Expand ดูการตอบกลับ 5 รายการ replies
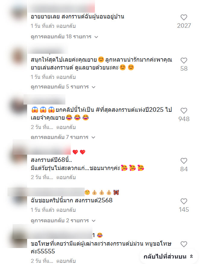 (x=63, y=87)
